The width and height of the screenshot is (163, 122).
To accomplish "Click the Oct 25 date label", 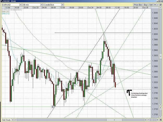I will [x=145, y=8].
